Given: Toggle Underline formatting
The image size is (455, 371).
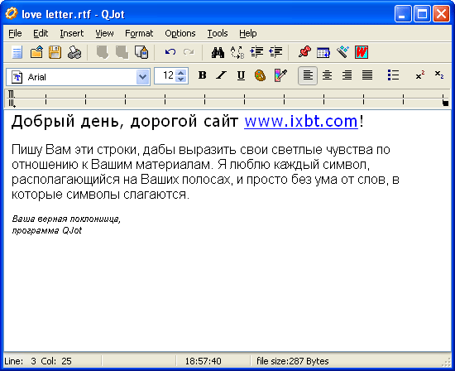Looking at the screenshot, I should [x=241, y=75].
